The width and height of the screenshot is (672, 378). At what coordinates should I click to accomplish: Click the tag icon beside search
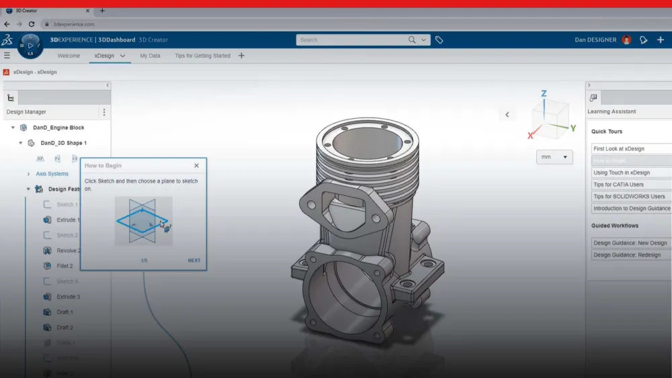(439, 40)
